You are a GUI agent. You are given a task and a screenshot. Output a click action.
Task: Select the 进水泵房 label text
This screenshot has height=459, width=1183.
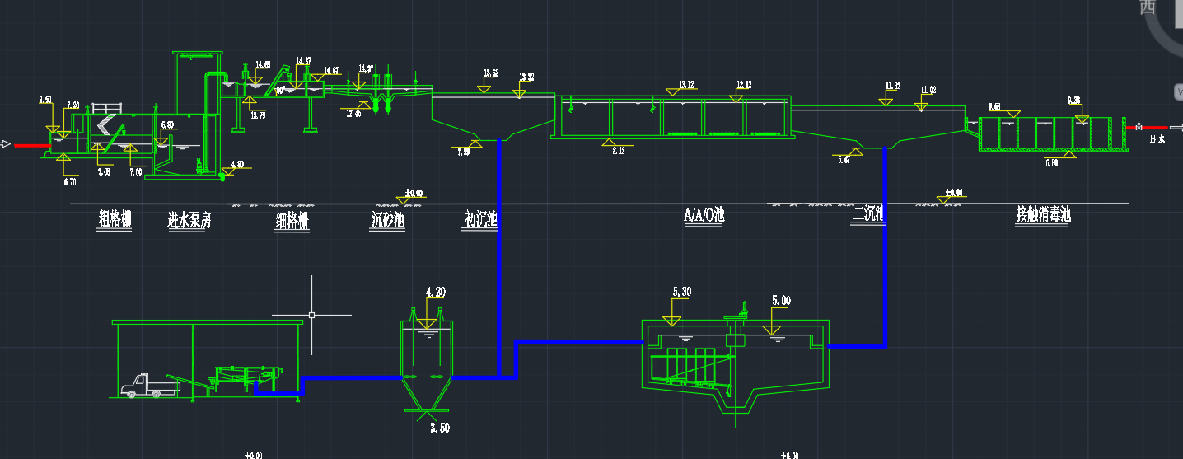pyautogui.click(x=189, y=220)
